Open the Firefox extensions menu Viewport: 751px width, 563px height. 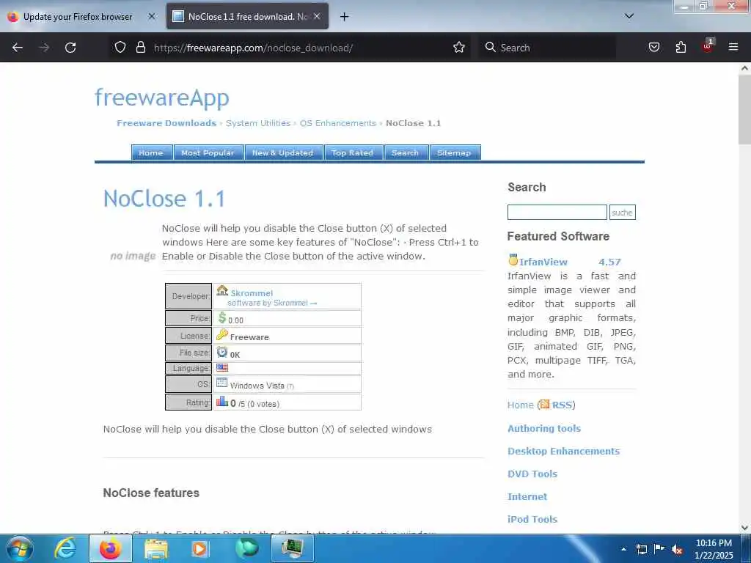point(681,47)
